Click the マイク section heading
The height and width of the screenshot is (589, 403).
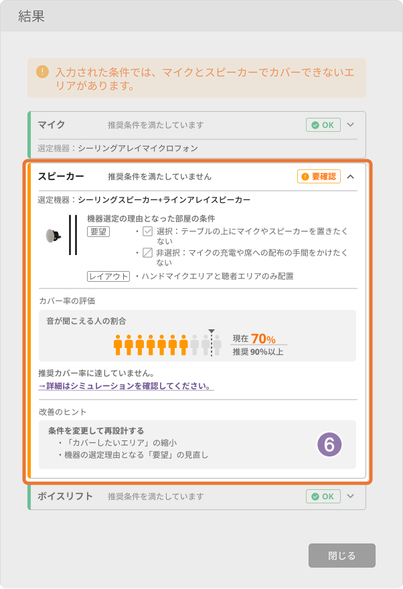click(52, 124)
